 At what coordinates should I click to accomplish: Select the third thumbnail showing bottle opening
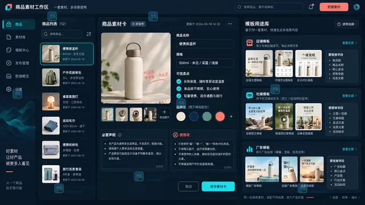pyautogui.click(x=136, y=114)
